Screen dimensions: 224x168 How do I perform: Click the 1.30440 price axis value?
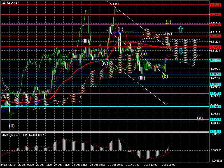click(x=215, y=78)
